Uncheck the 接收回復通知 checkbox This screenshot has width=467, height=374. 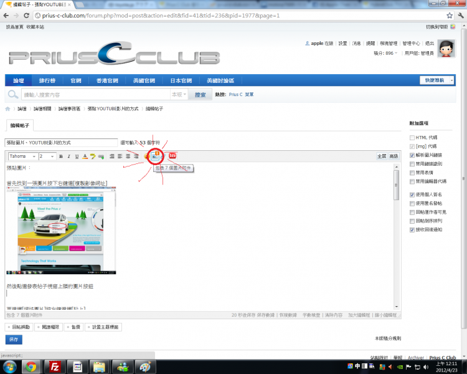coord(412,229)
